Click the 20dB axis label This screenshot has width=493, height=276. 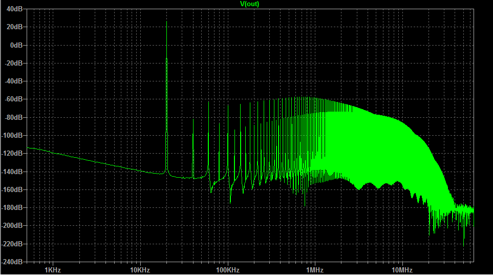click(x=14, y=27)
